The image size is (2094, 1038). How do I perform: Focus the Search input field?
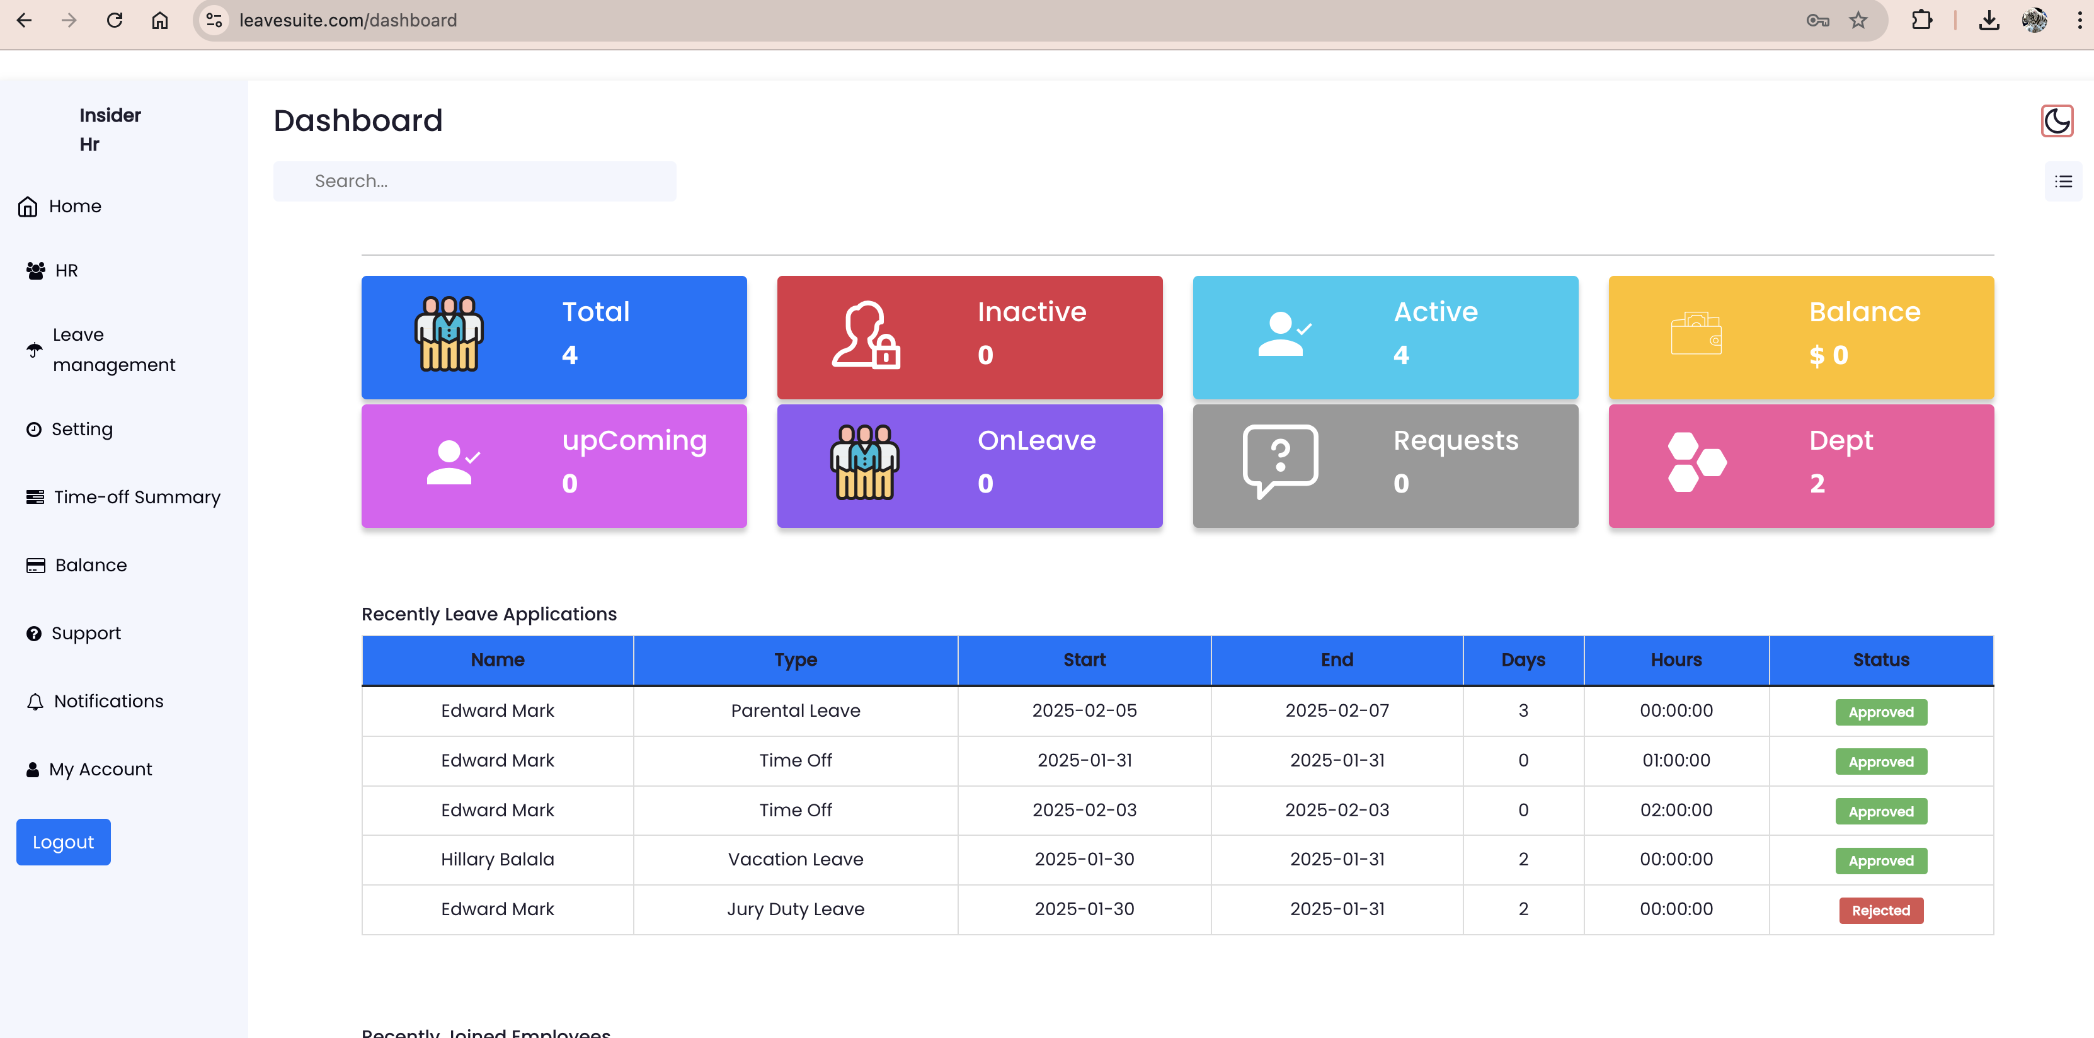[475, 181]
